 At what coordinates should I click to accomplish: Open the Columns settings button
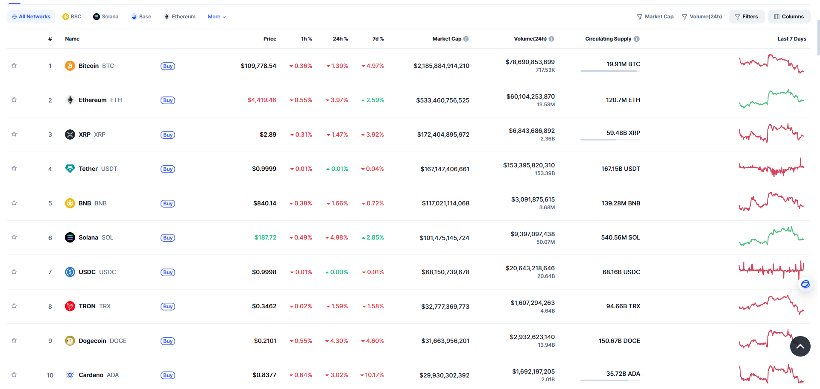[x=789, y=17]
